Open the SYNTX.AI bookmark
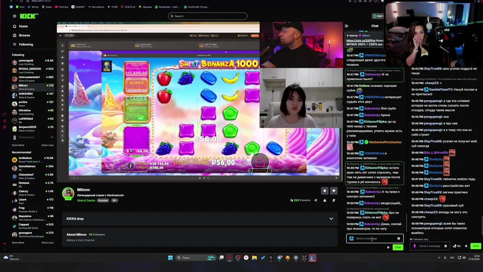483x272 pixels. click(128, 7)
